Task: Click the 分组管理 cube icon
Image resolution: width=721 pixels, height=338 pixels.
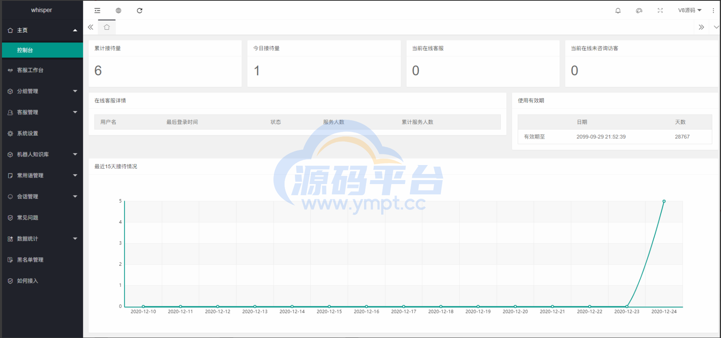Action: click(10, 91)
